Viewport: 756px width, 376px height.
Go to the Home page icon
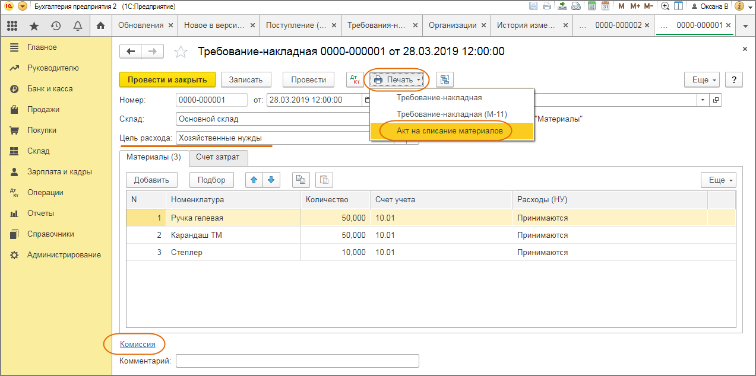(x=100, y=26)
